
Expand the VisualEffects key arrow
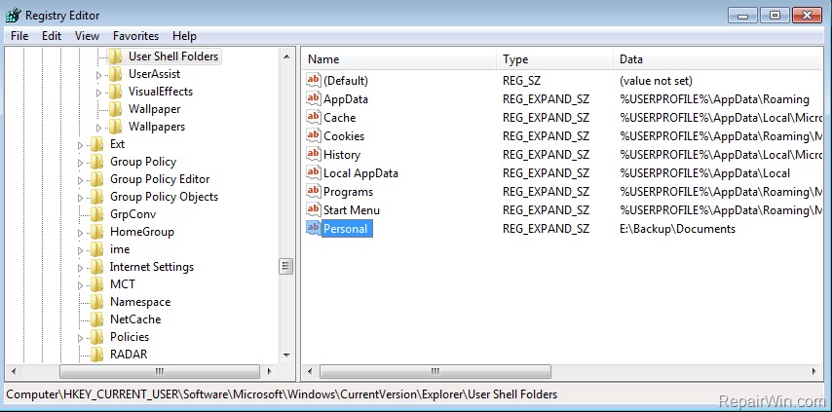(x=99, y=92)
